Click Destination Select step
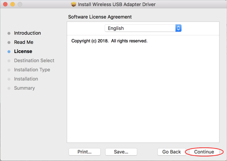Viewport: 227px width, 161px height. click(34, 60)
